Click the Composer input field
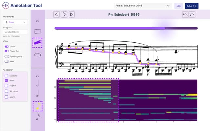This screenshot has width=210, height=131. (15, 32)
